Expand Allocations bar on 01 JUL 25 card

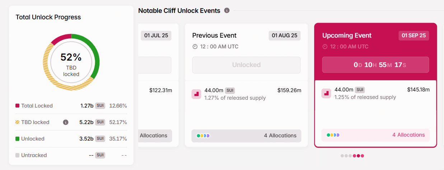pyautogui.click(x=155, y=136)
